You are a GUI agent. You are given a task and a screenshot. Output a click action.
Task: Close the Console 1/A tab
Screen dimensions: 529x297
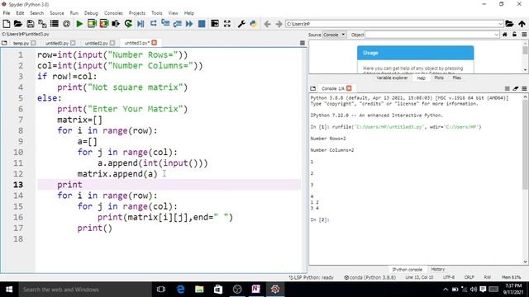[x=349, y=88]
